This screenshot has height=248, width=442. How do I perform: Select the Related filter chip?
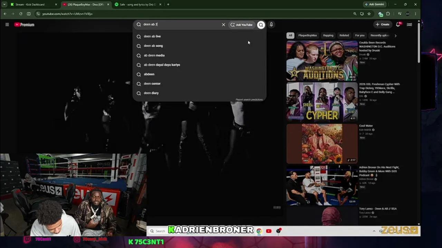[x=344, y=35]
